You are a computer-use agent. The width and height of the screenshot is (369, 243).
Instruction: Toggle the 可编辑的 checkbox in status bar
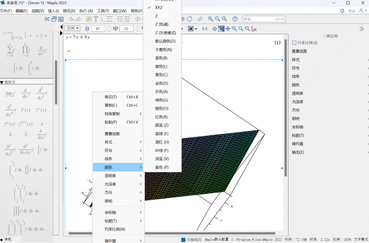click(x=183, y=239)
